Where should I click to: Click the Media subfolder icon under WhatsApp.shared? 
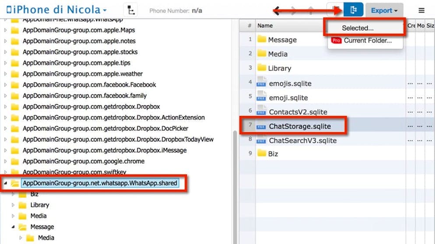pos(22,216)
